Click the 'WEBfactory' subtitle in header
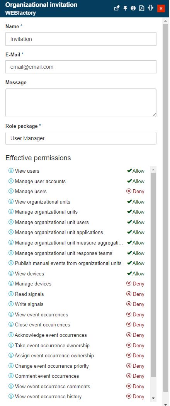Viewport: 170px width, 406px height. [20, 13]
